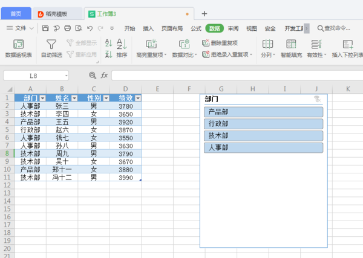
Task: Click the 查找命令 search icon
Action: point(321,28)
